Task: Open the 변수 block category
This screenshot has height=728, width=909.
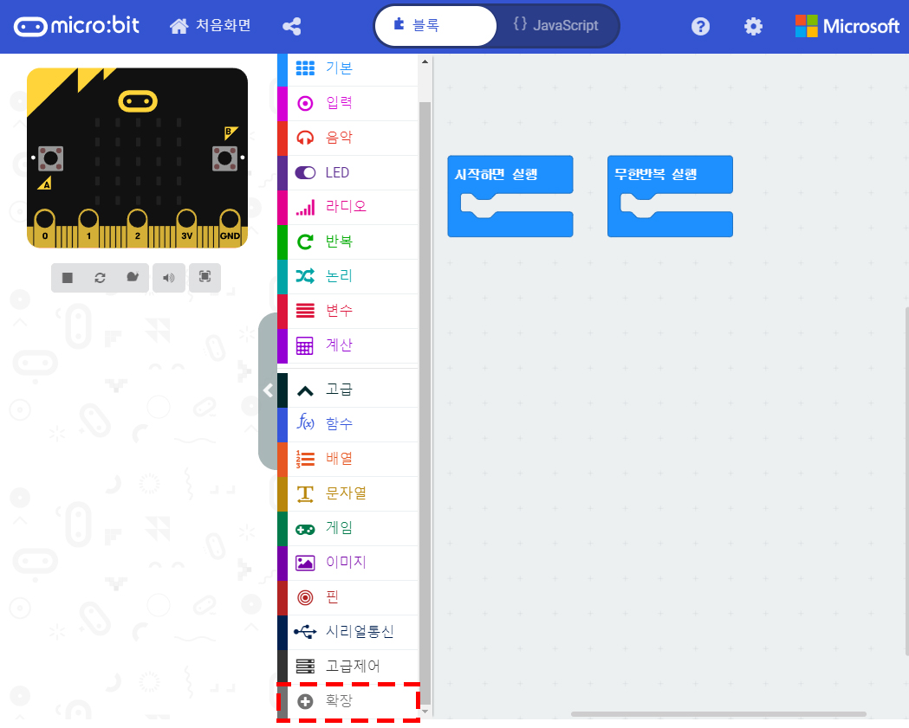Action: coord(347,311)
